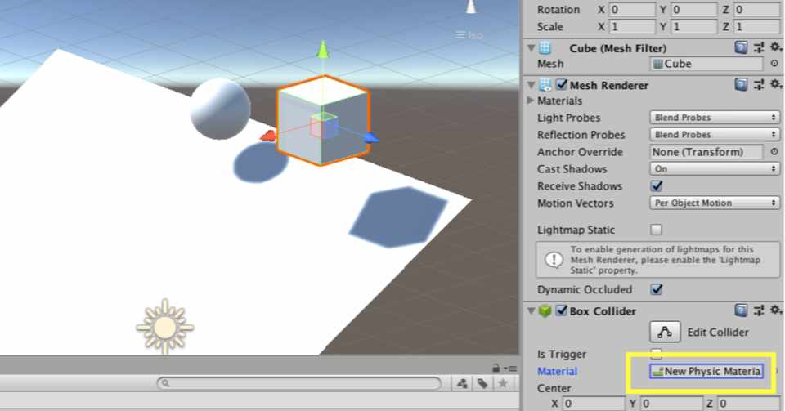Open Cube Mesh Filter preset sliders icon
Image resolution: width=785 pixels, height=411 pixels.
coord(759,47)
